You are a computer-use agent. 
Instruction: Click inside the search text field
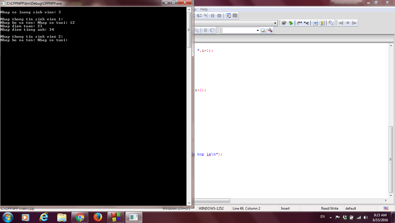(239, 30)
